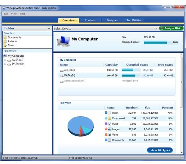Switch to the Contents tab
Viewport: 186px width, 164px height.
(x=90, y=20)
